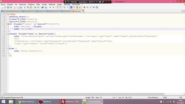The image size is (185, 104).
Task: Zoom out using the toolbar zoom-out icon
Action: click(53, 8)
